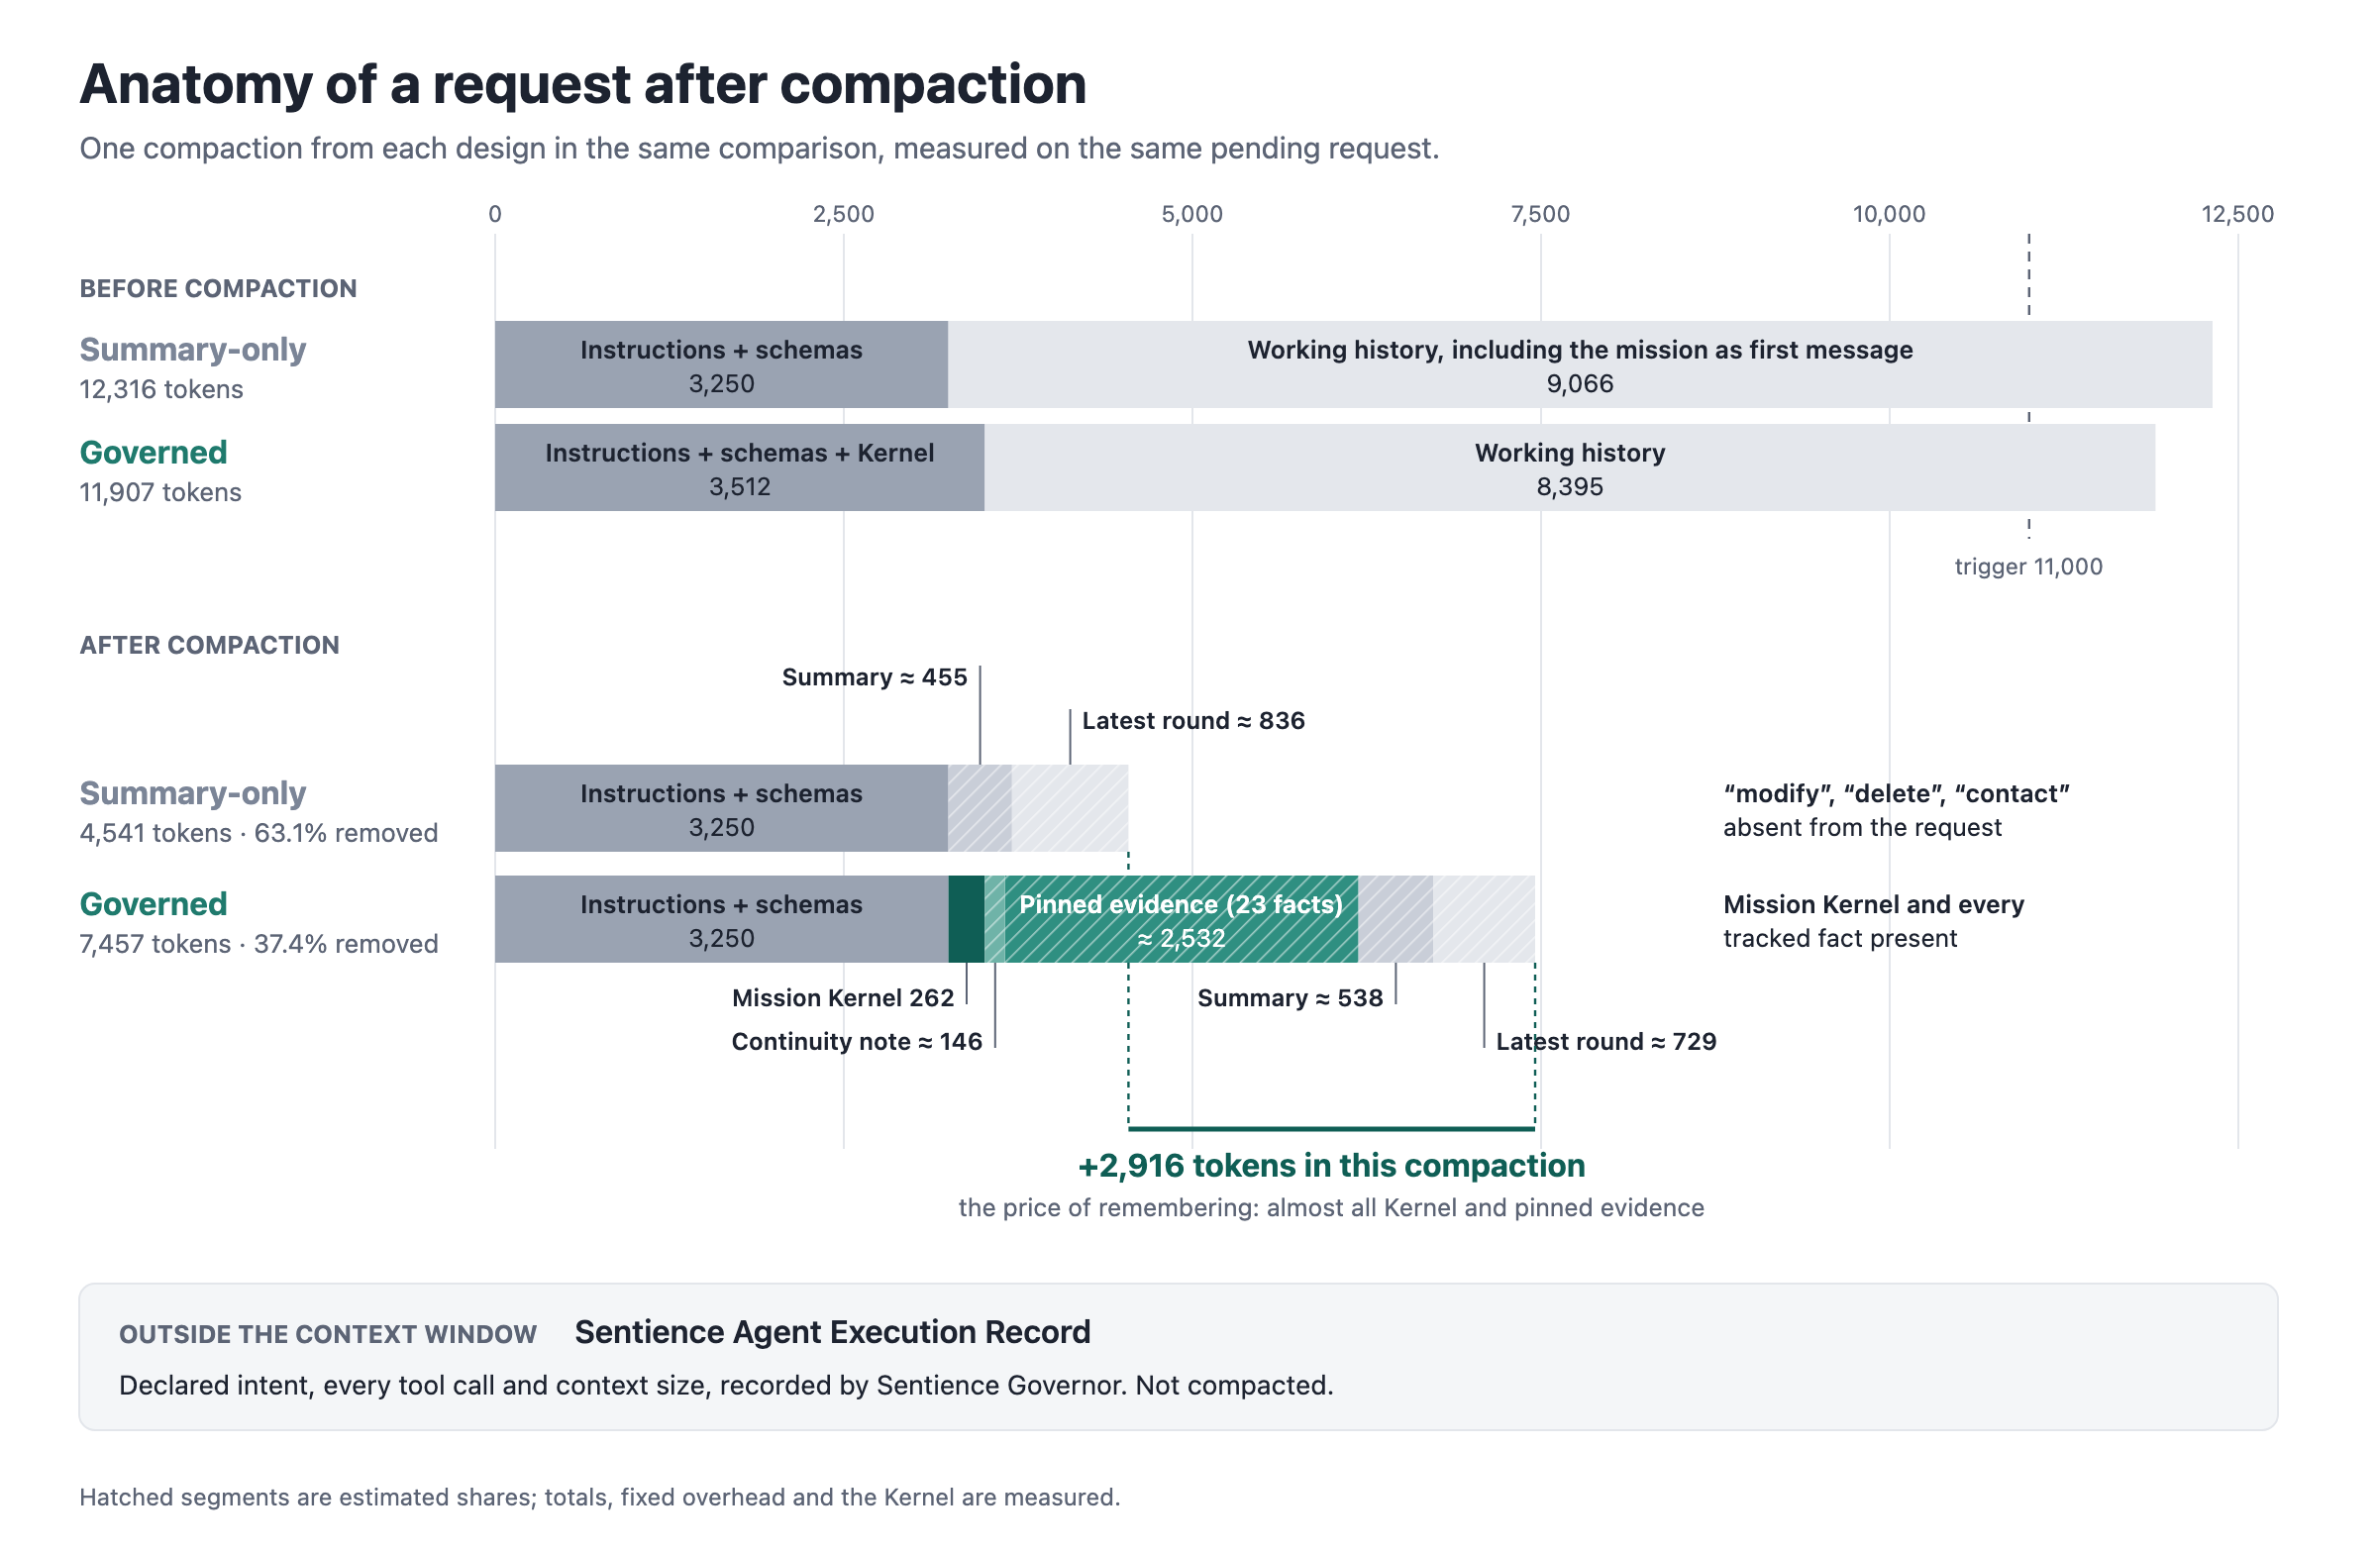Screen dimensions: 2377x1553
Task: Select the Working history 8,395 bar segment
Action: 1570,467
